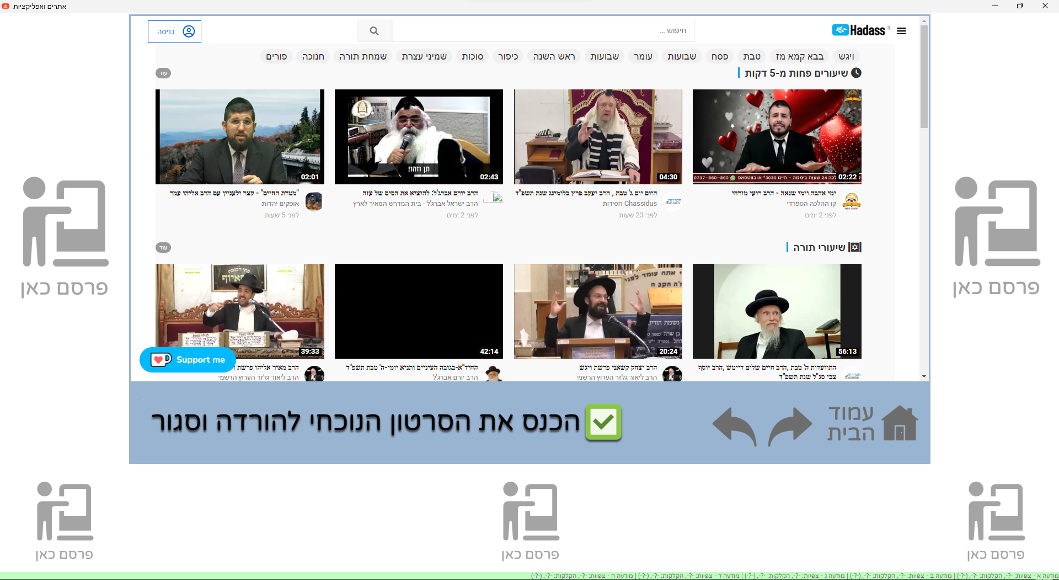This screenshot has width=1059, height=580.
Task: Open the חסידות Chassidus channel avatar
Action: (673, 201)
